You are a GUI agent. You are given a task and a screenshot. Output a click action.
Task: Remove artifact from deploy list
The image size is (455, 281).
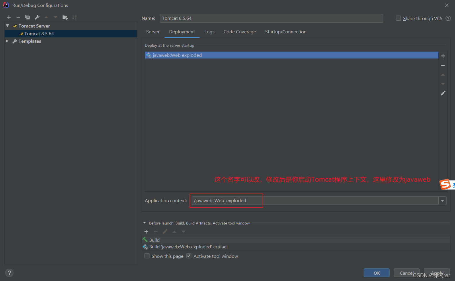click(443, 65)
